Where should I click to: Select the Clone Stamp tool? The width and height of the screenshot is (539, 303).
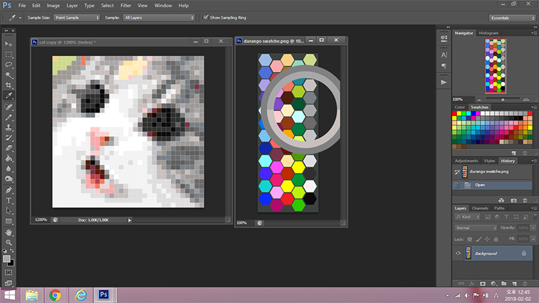click(x=9, y=127)
